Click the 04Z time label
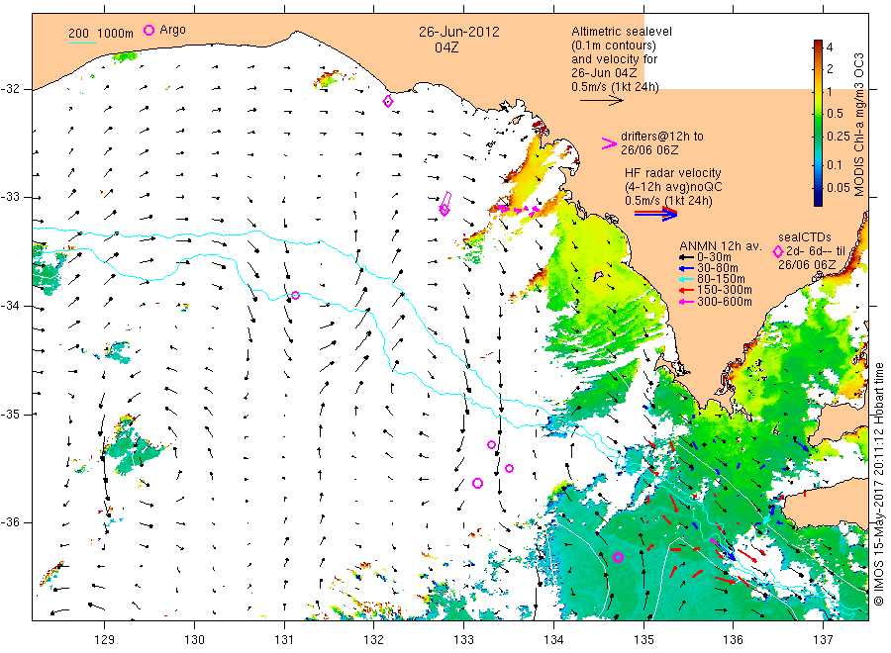Image resolution: width=891 pixels, height=653 pixels. tap(446, 47)
